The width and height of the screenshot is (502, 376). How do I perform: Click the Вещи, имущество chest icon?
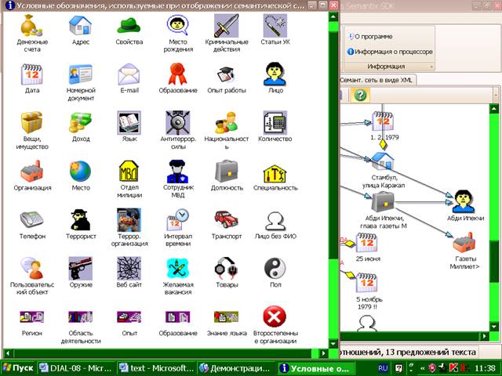pos(31,122)
